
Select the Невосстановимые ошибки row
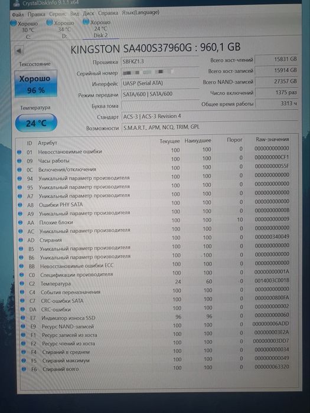(154, 150)
